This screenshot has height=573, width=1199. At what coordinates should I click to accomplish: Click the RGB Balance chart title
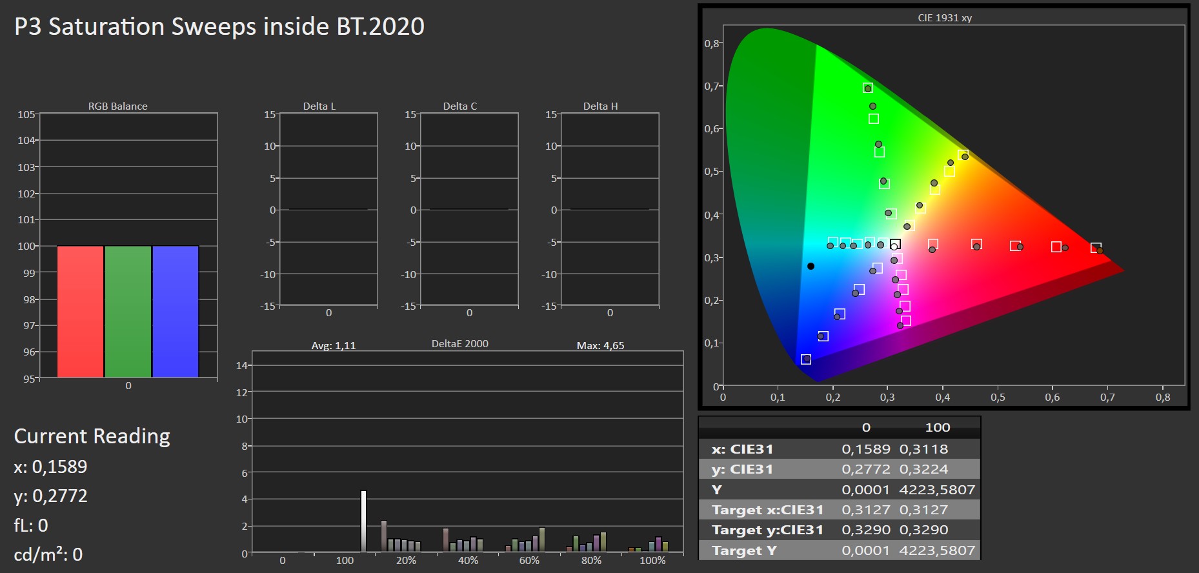[x=118, y=106]
